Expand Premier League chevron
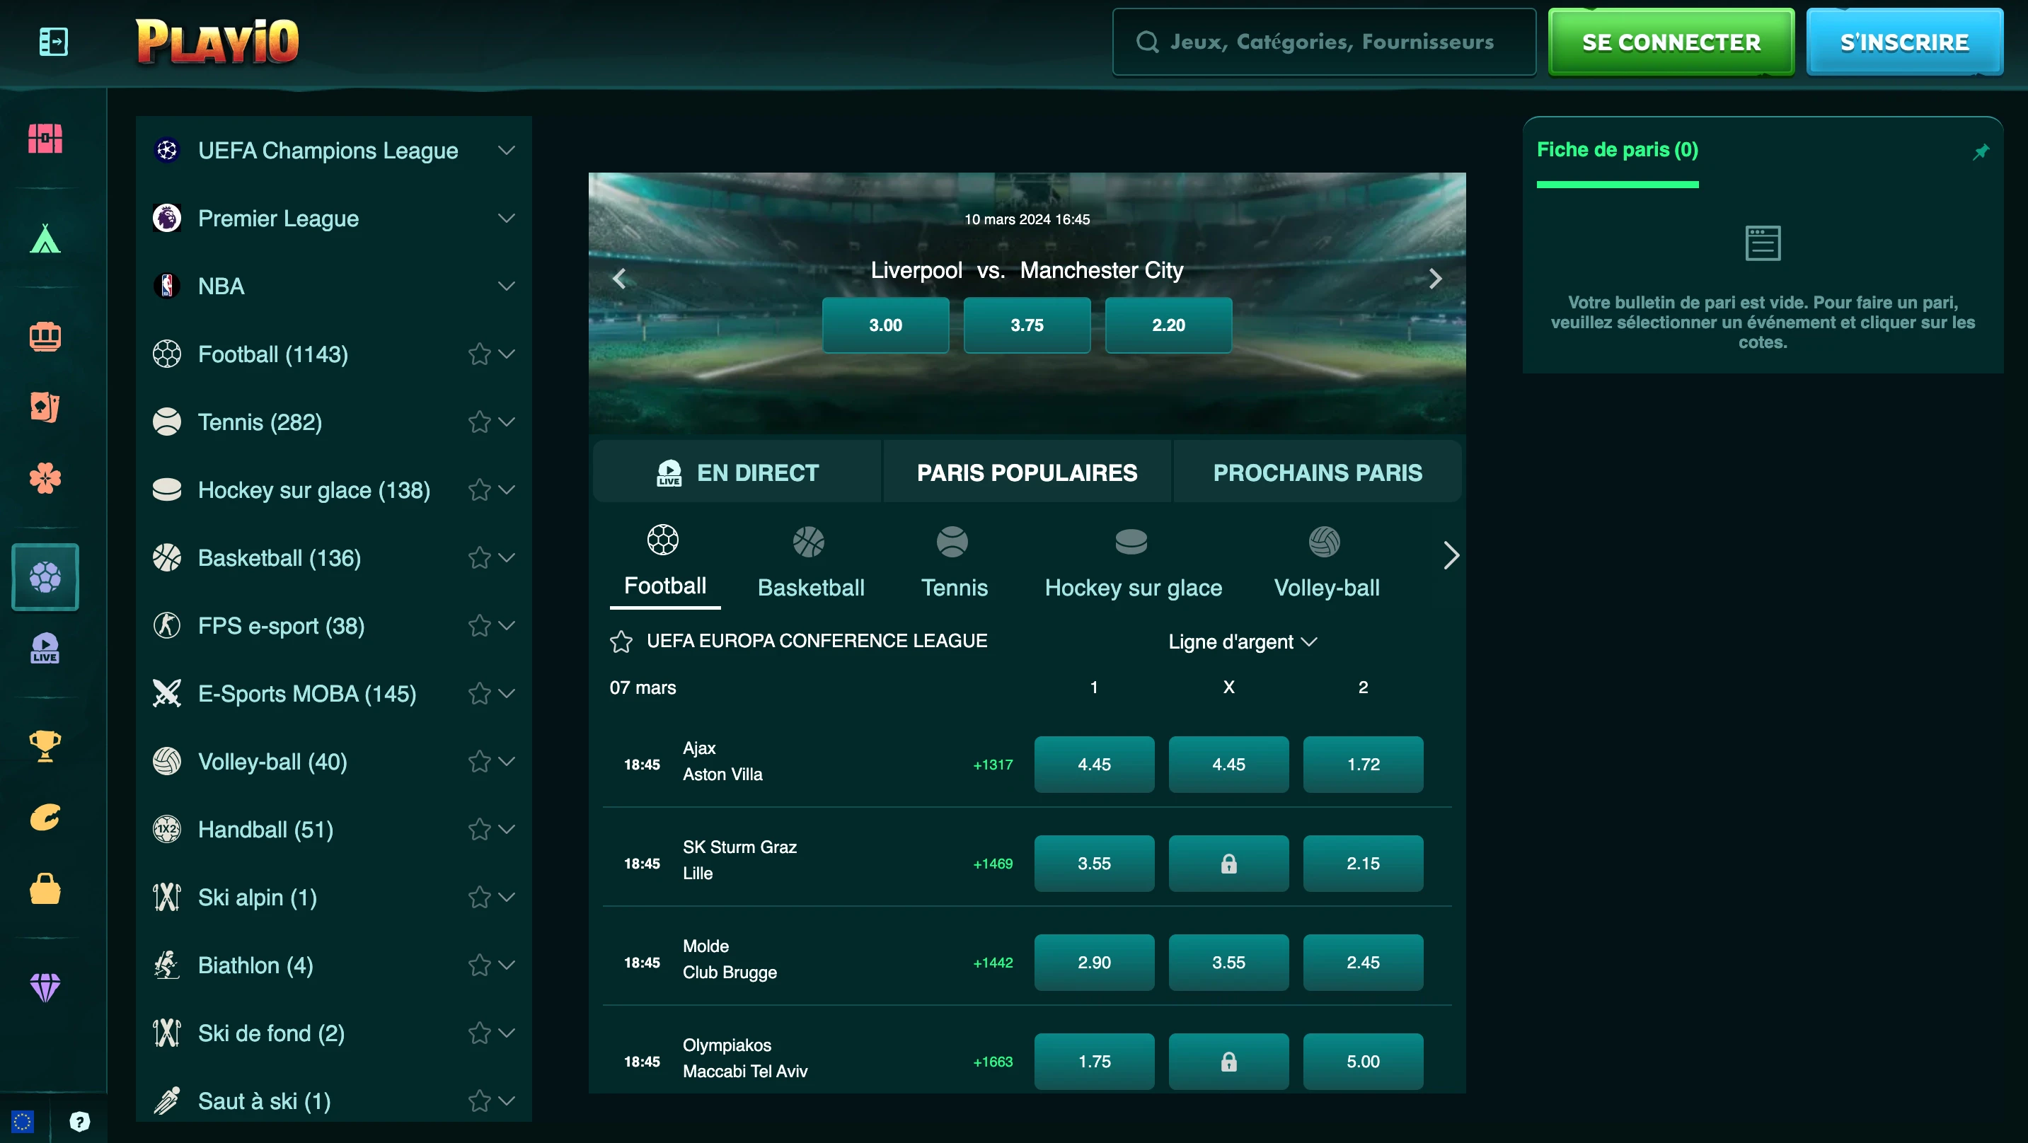The width and height of the screenshot is (2028, 1143). pyautogui.click(x=506, y=218)
